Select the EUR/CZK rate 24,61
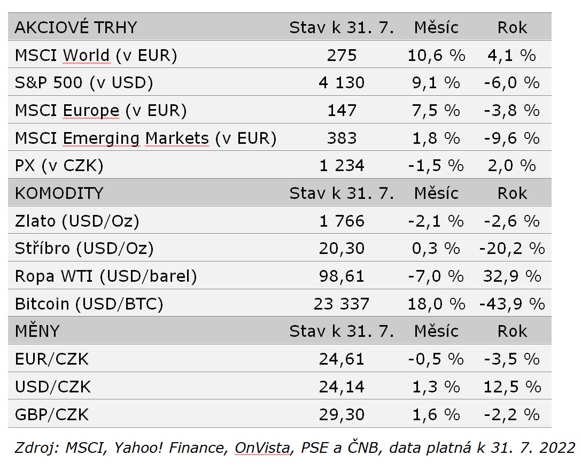This screenshot has height=463, width=581. [x=342, y=359]
